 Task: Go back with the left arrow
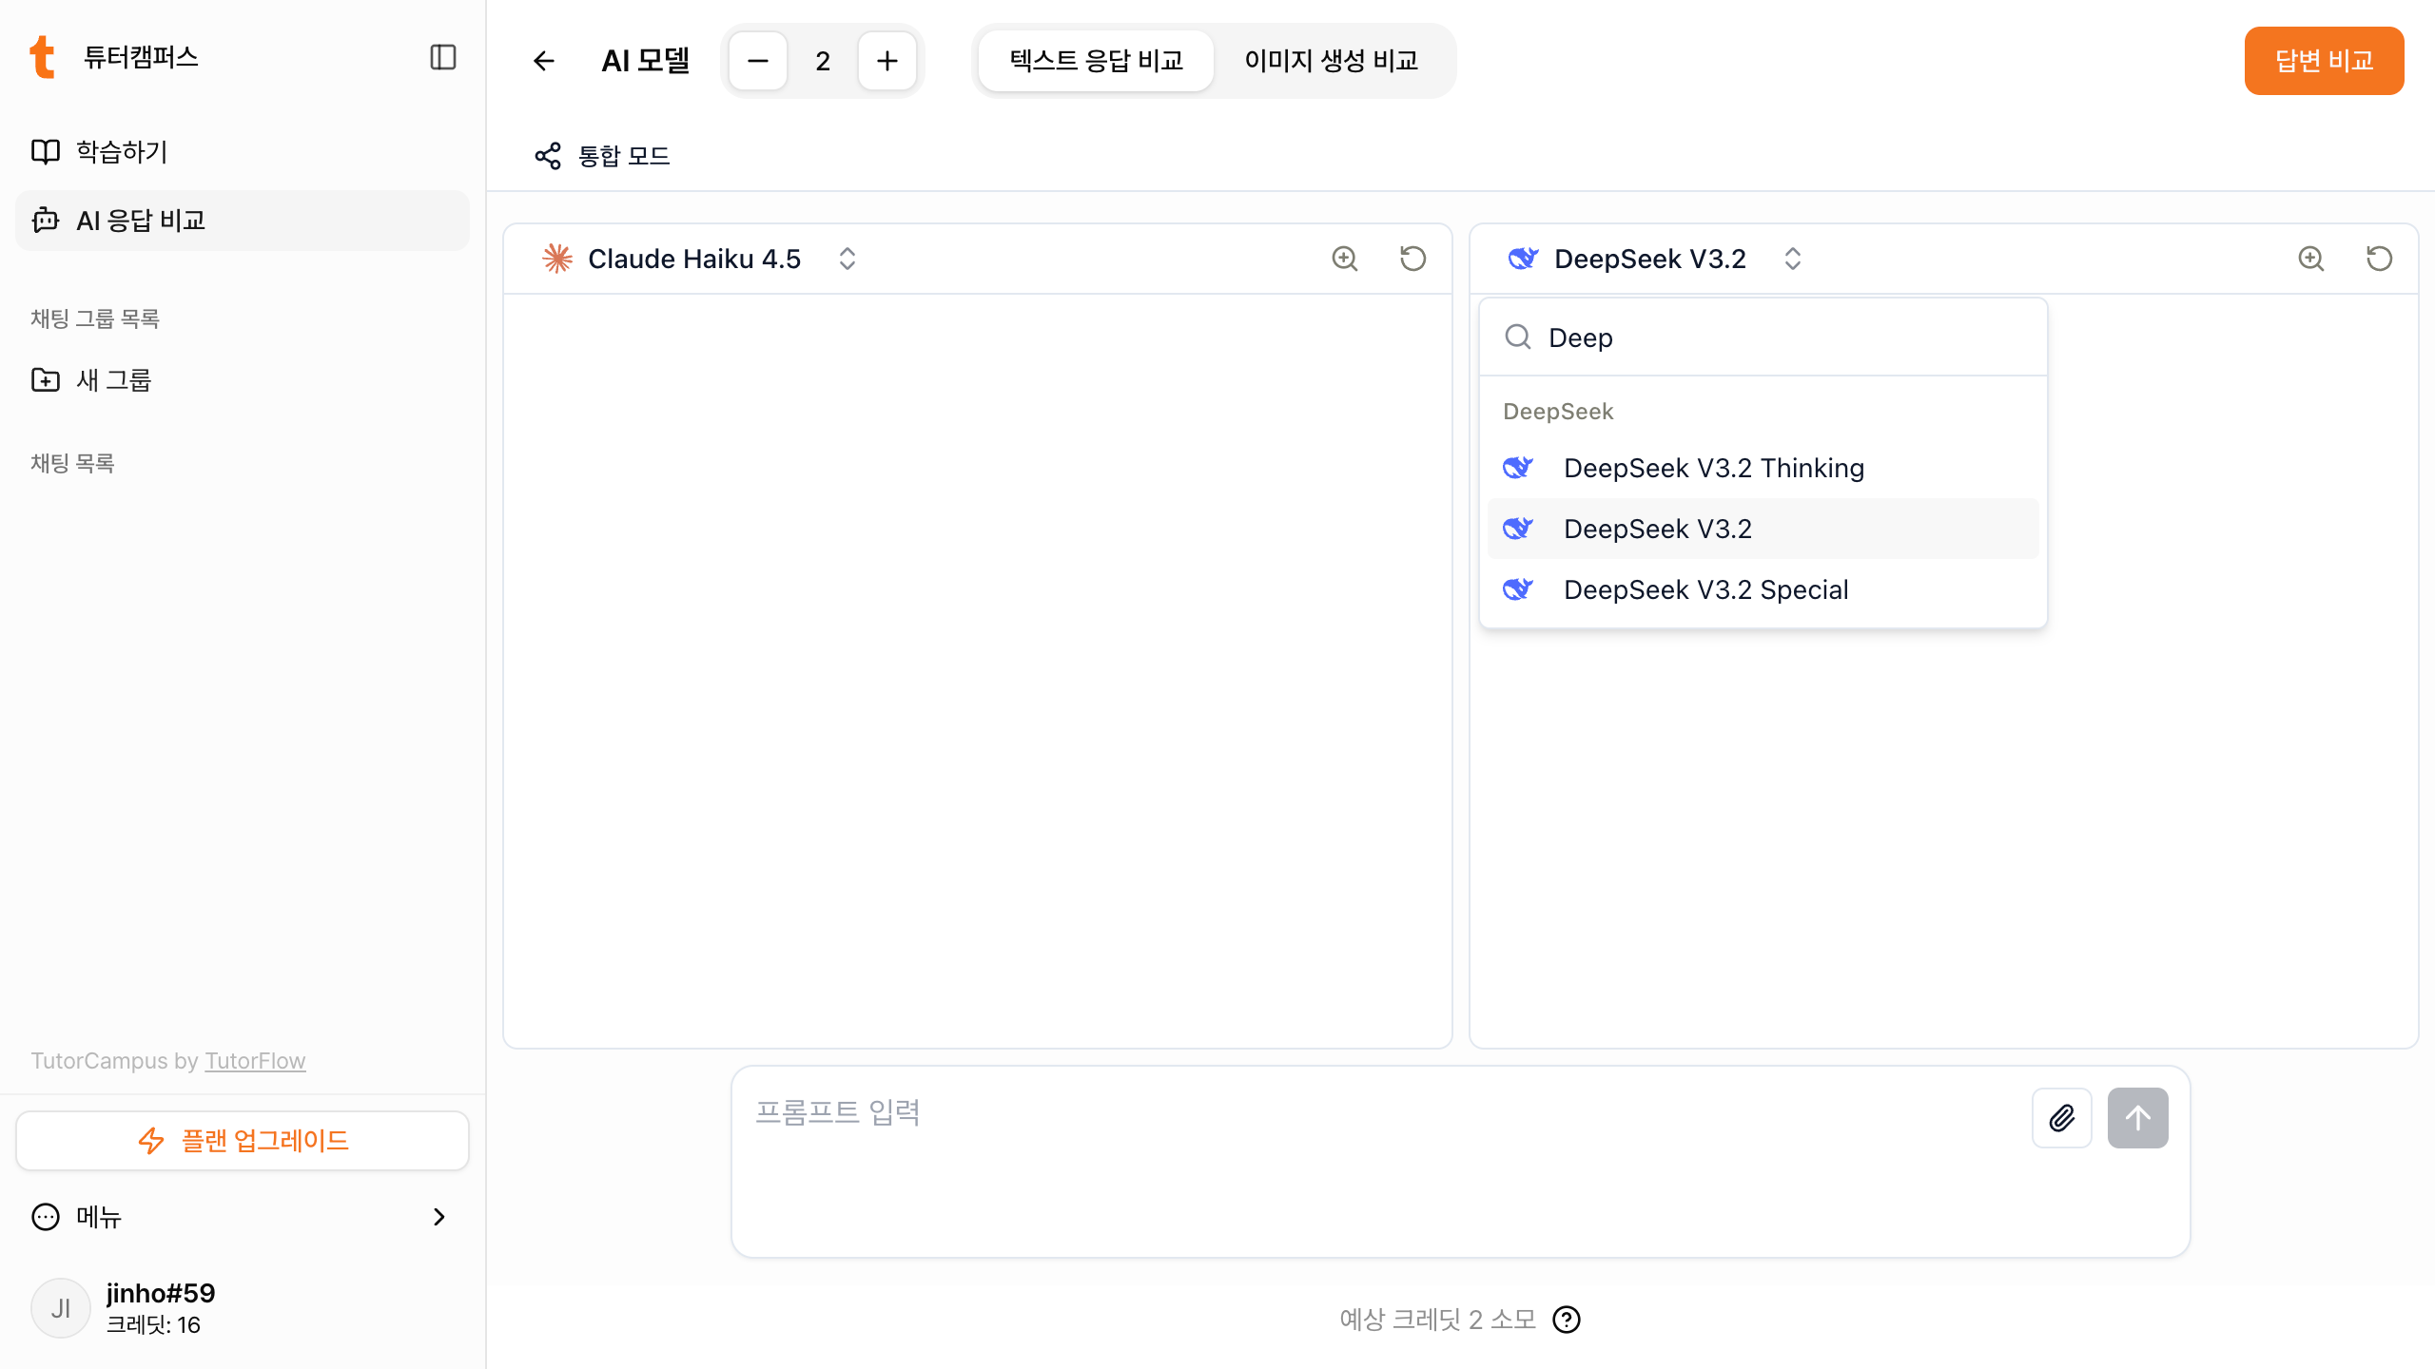point(543,61)
